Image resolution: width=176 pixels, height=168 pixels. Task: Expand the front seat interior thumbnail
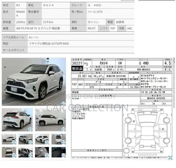[47, 155]
